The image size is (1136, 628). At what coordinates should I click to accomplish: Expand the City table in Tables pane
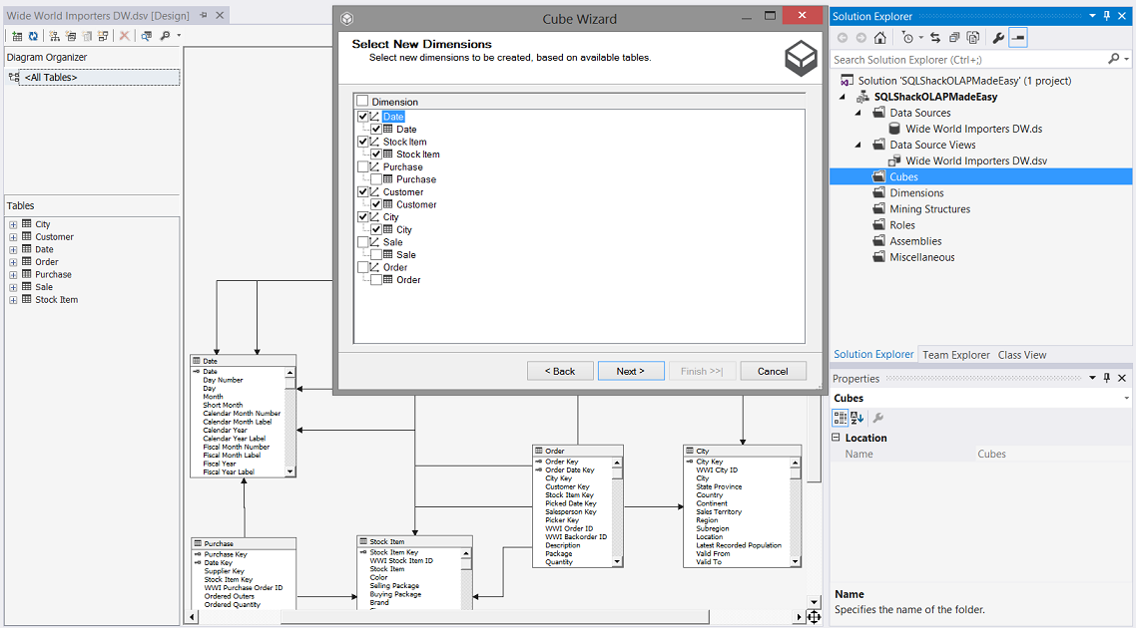(13, 224)
